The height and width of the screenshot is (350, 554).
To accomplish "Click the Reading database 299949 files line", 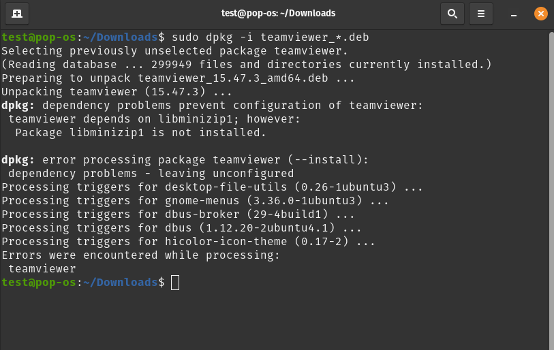I will (247, 64).
